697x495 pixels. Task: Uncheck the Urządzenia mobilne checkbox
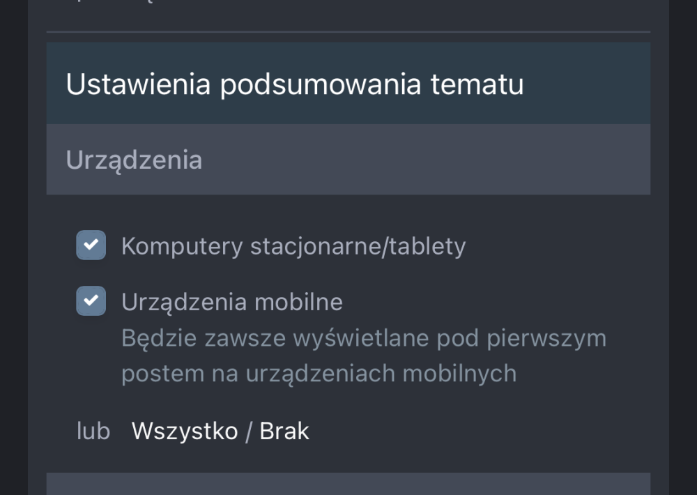point(91,301)
